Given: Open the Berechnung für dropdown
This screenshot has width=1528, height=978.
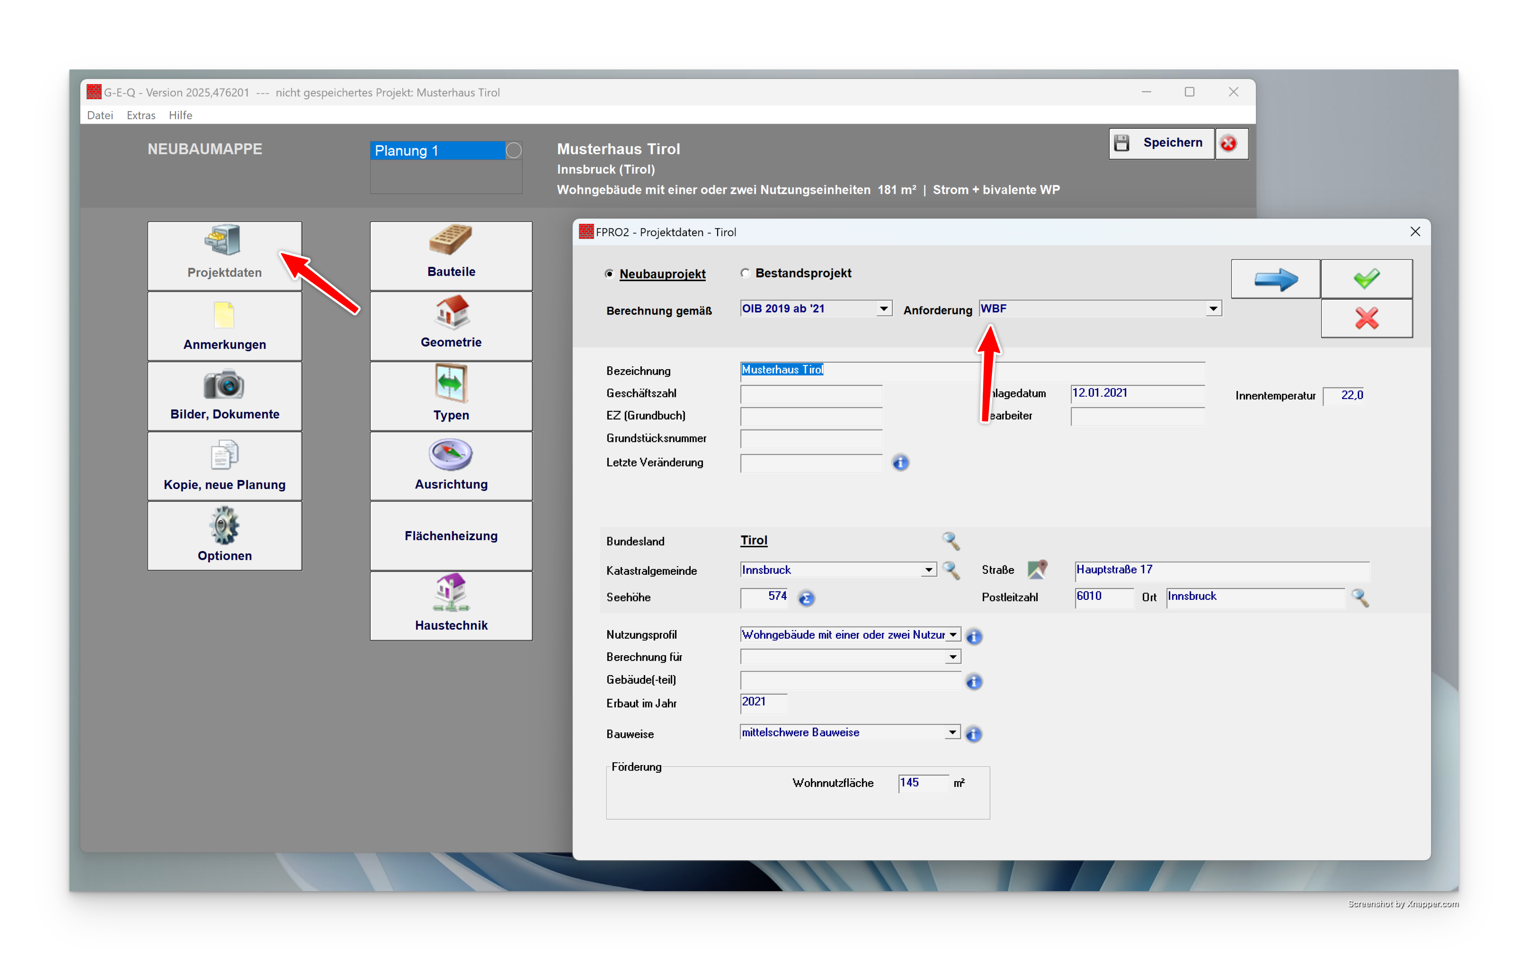Looking at the screenshot, I should (x=952, y=657).
